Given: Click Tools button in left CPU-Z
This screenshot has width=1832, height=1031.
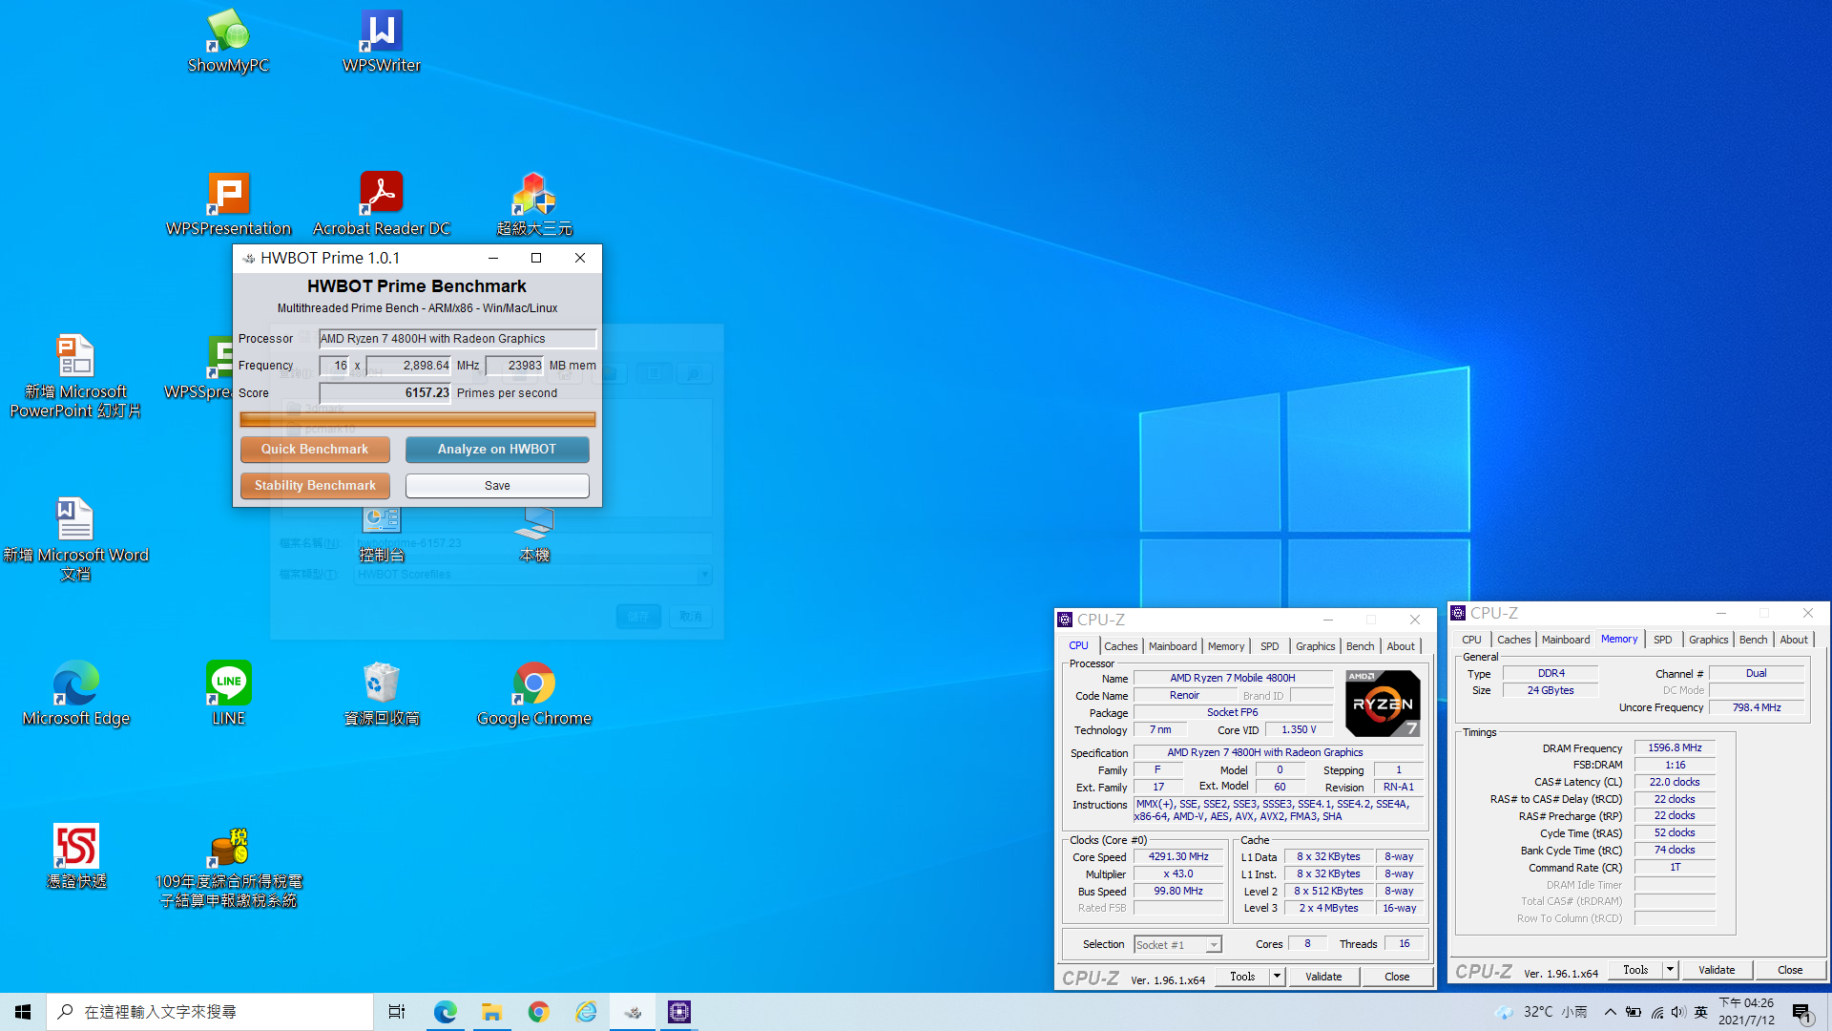Looking at the screenshot, I should [x=1242, y=977].
